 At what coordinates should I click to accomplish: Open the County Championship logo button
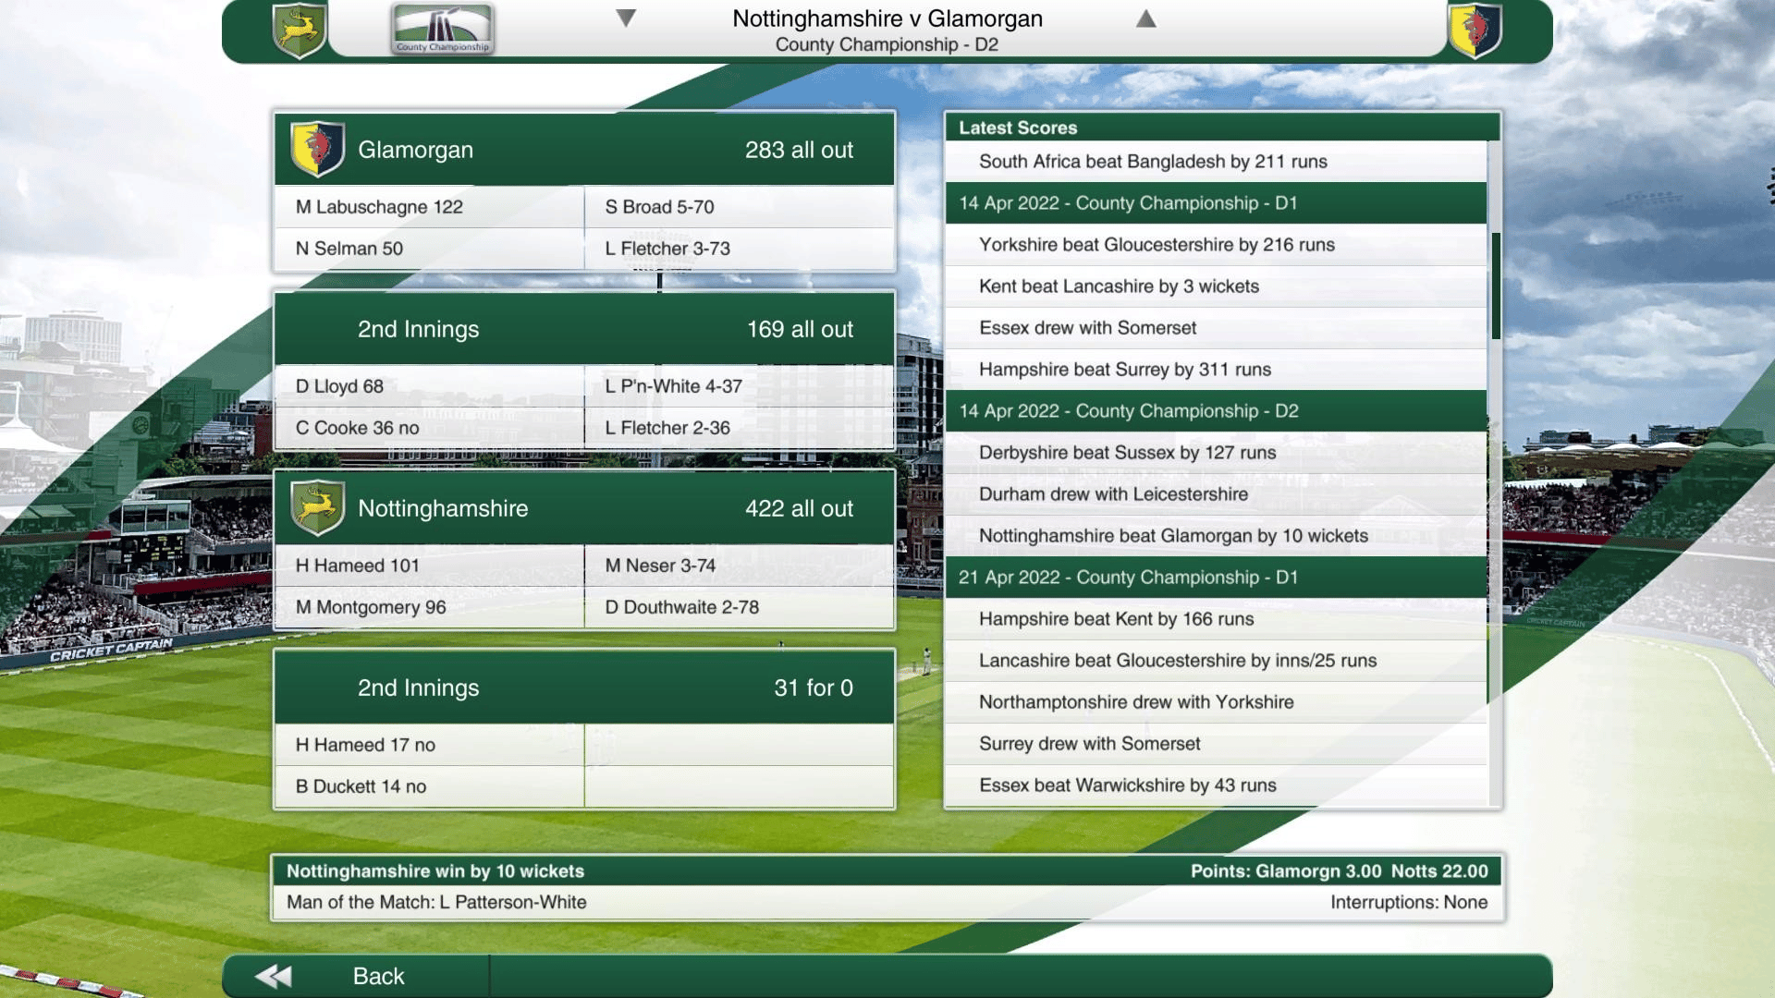[x=443, y=30]
